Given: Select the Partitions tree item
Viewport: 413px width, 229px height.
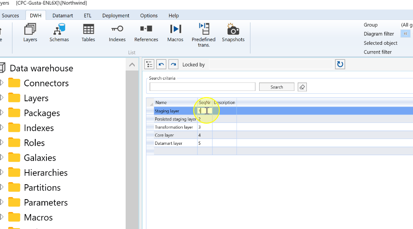Looking at the screenshot, I should coord(42,188).
